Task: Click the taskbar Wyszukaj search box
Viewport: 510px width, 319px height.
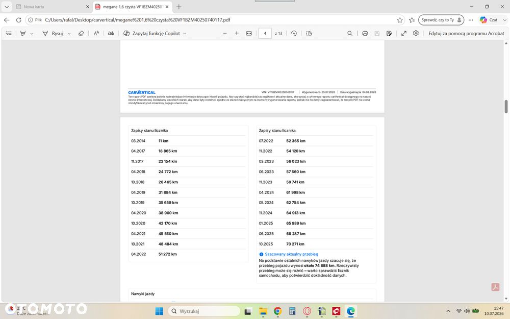Action: point(205,311)
